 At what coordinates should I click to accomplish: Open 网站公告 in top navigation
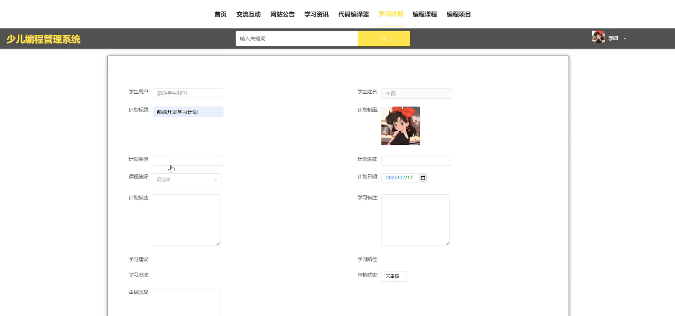(x=282, y=14)
